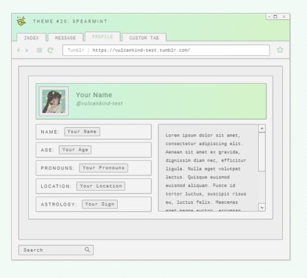Click the ASTROLOGY: label
307x278 pixels.
click(x=59, y=204)
